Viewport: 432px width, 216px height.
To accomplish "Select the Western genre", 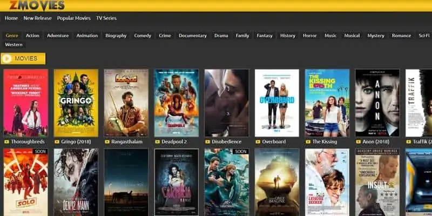I will click(13, 45).
